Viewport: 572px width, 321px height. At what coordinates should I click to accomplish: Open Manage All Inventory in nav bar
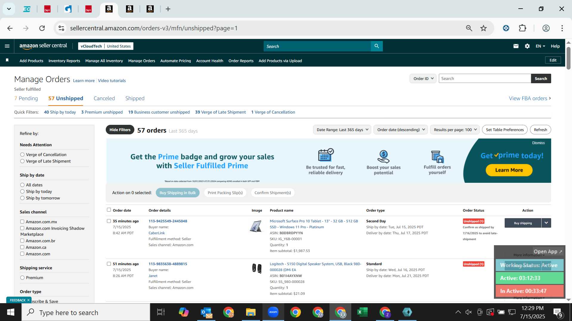(x=104, y=61)
